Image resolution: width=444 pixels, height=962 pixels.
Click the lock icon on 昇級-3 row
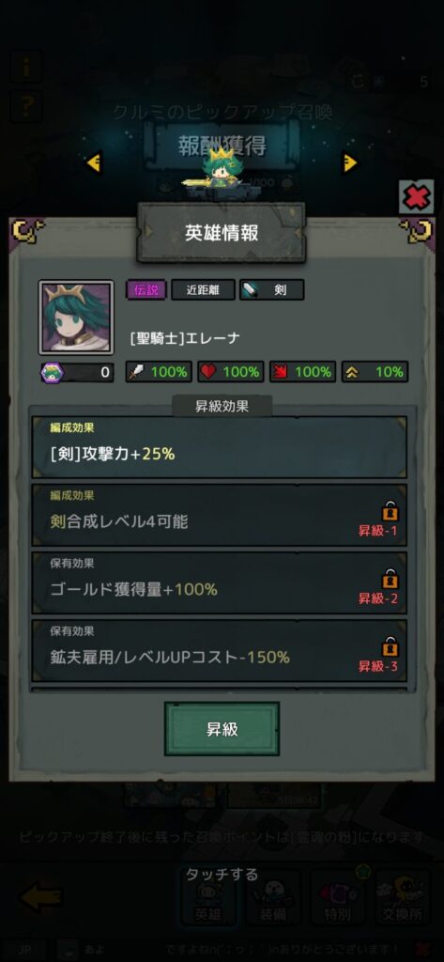pos(390,646)
